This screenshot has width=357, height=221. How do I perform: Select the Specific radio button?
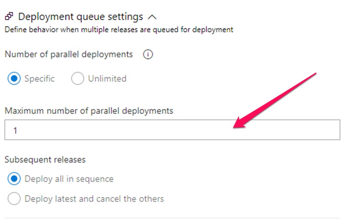[x=14, y=78]
